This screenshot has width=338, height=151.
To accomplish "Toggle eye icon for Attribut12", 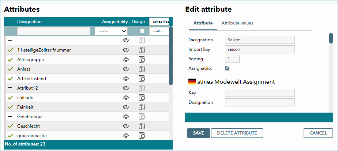I will (126, 88).
